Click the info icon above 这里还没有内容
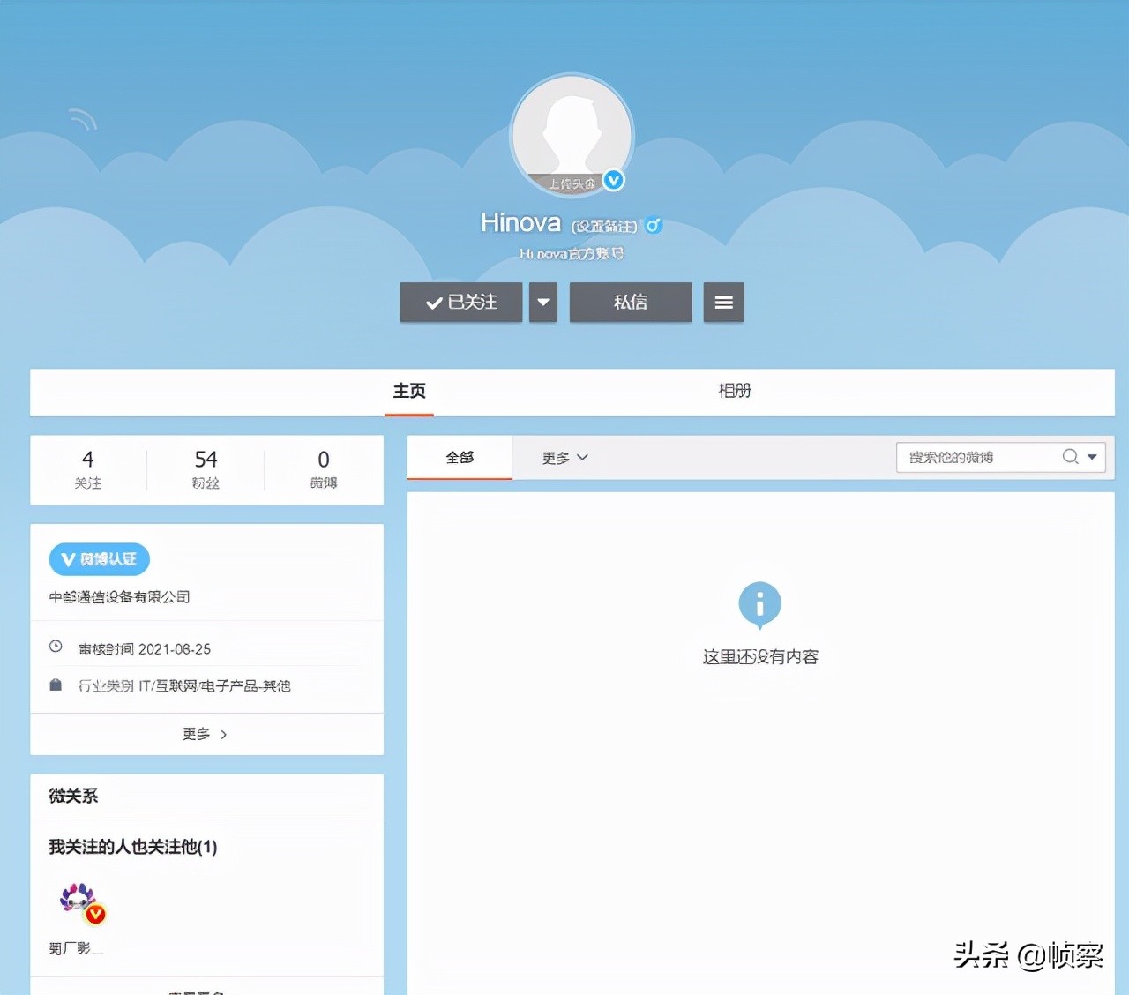The width and height of the screenshot is (1129, 995). pyautogui.click(x=759, y=604)
